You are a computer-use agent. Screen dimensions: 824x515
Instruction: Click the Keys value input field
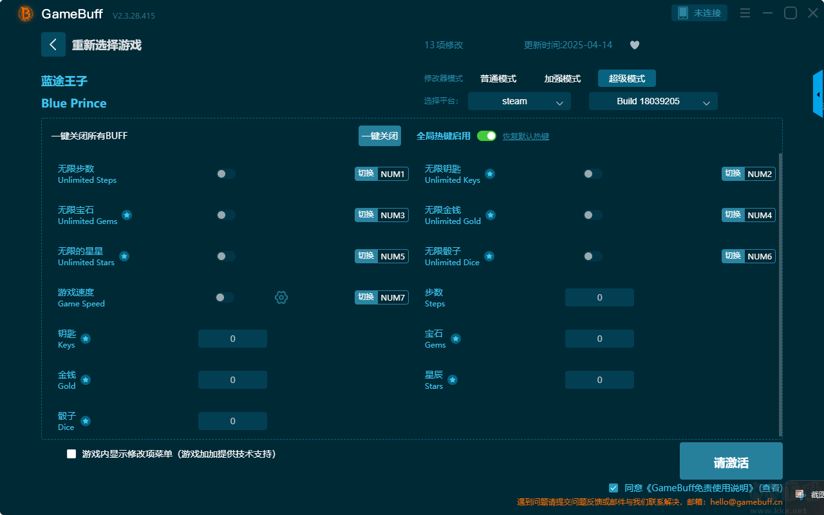tap(232, 339)
